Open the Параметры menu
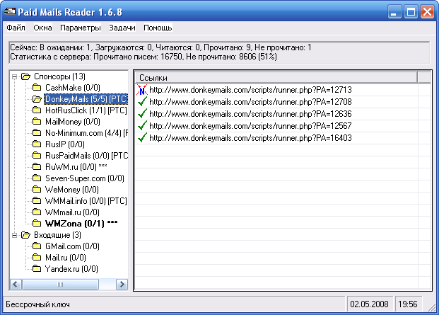 (x=81, y=28)
